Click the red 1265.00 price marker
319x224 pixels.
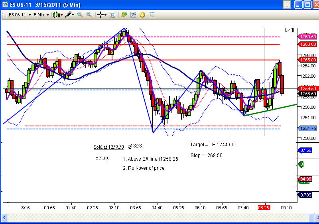pyautogui.click(x=307, y=60)
